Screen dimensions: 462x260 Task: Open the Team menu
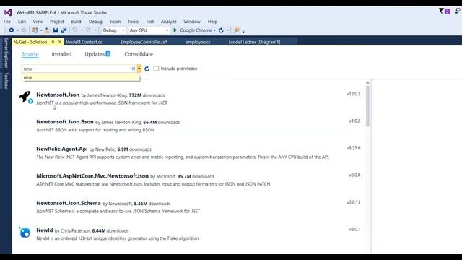(x=115, y=22)
